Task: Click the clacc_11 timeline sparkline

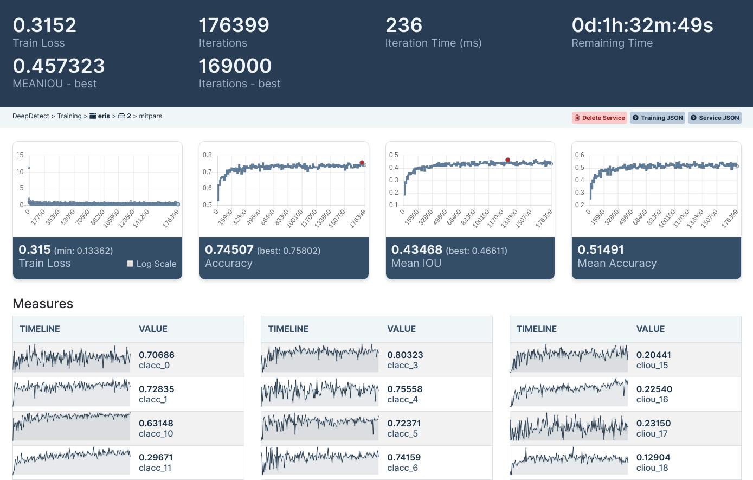Action: (x=72, y=460)
